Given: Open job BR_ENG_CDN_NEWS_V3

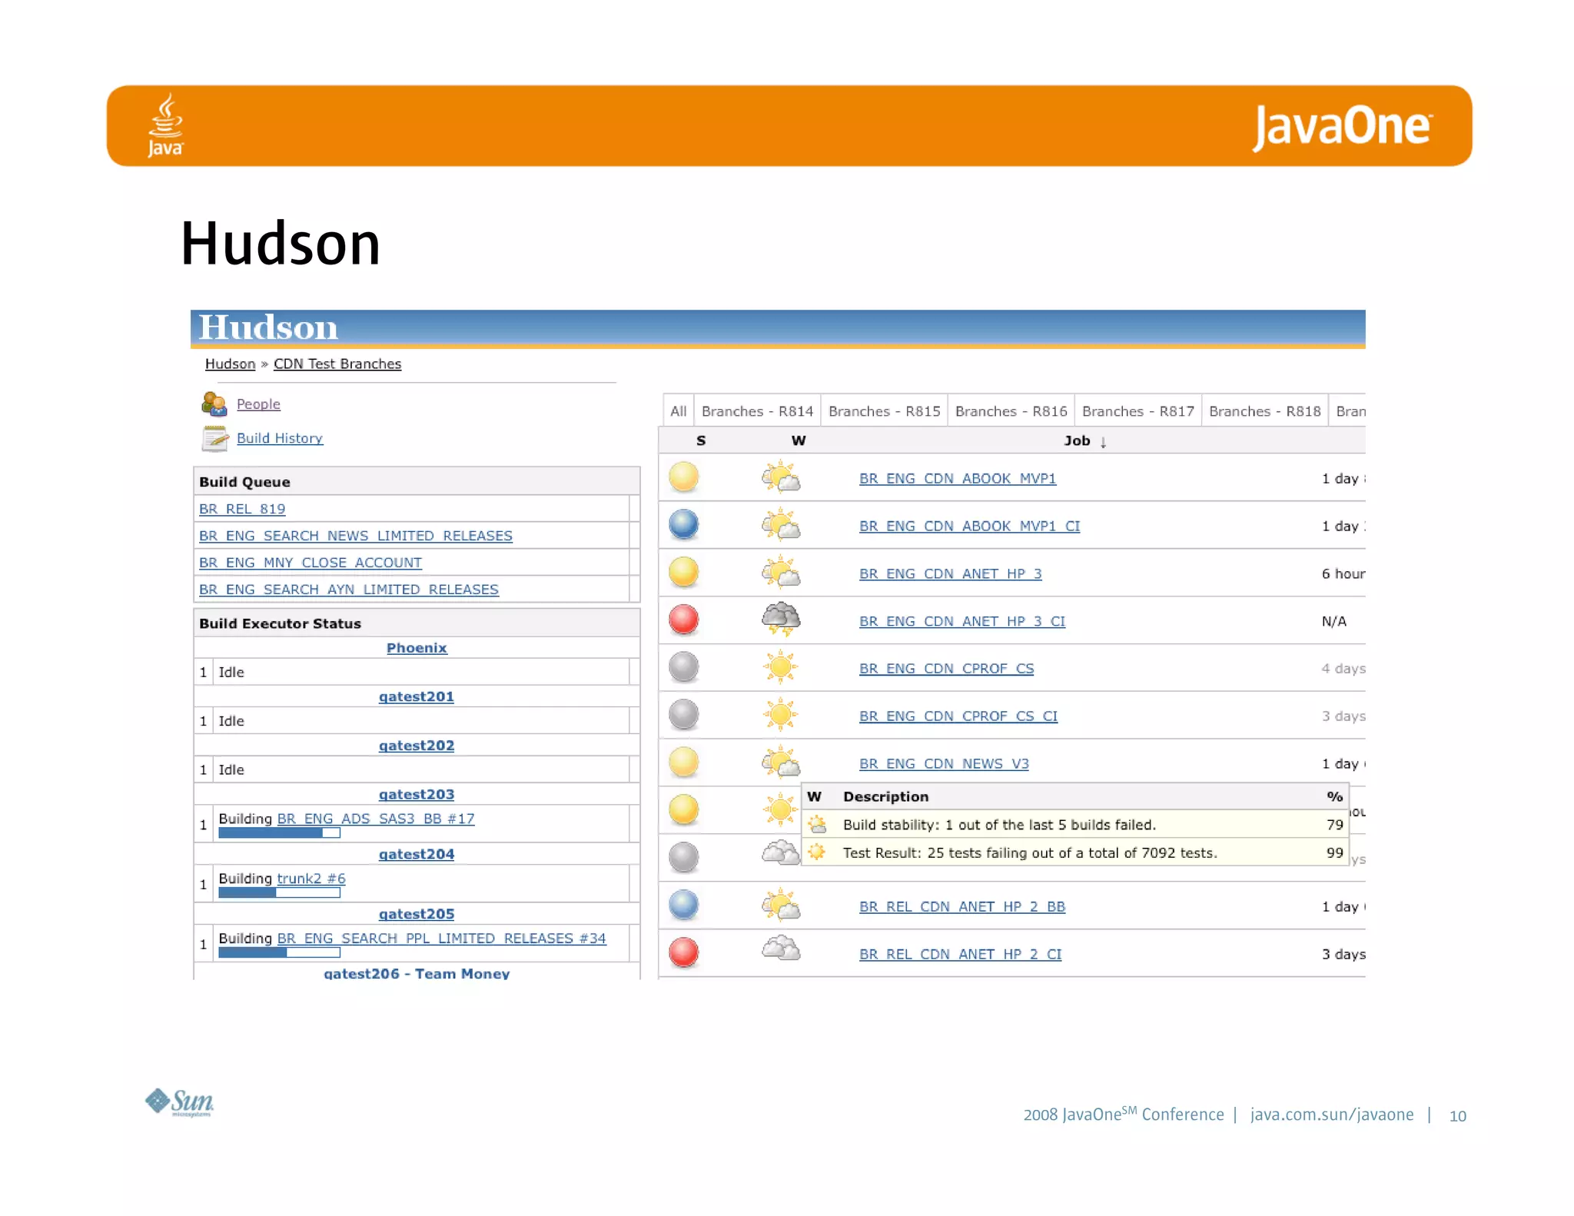Looking at the screenshot, I should click(x=944, y=764).
